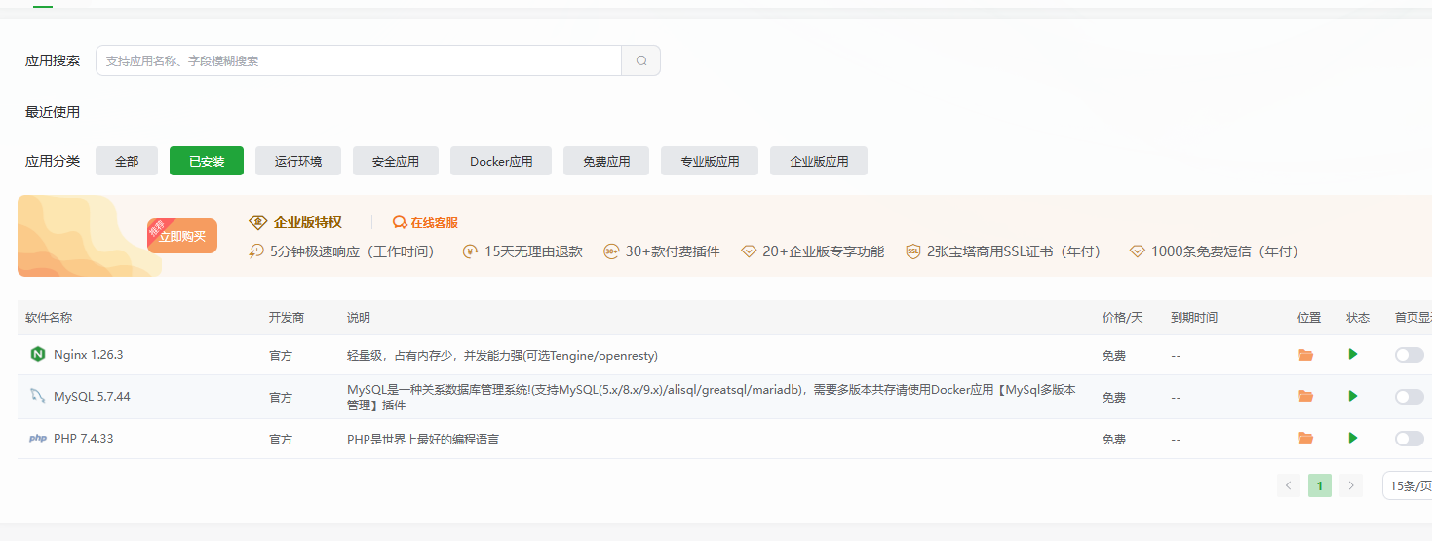Viewport: 1432px width, 541px height.
Task: Open Nginx 1.26.3 settings link
Action: (x=89, y=355)
